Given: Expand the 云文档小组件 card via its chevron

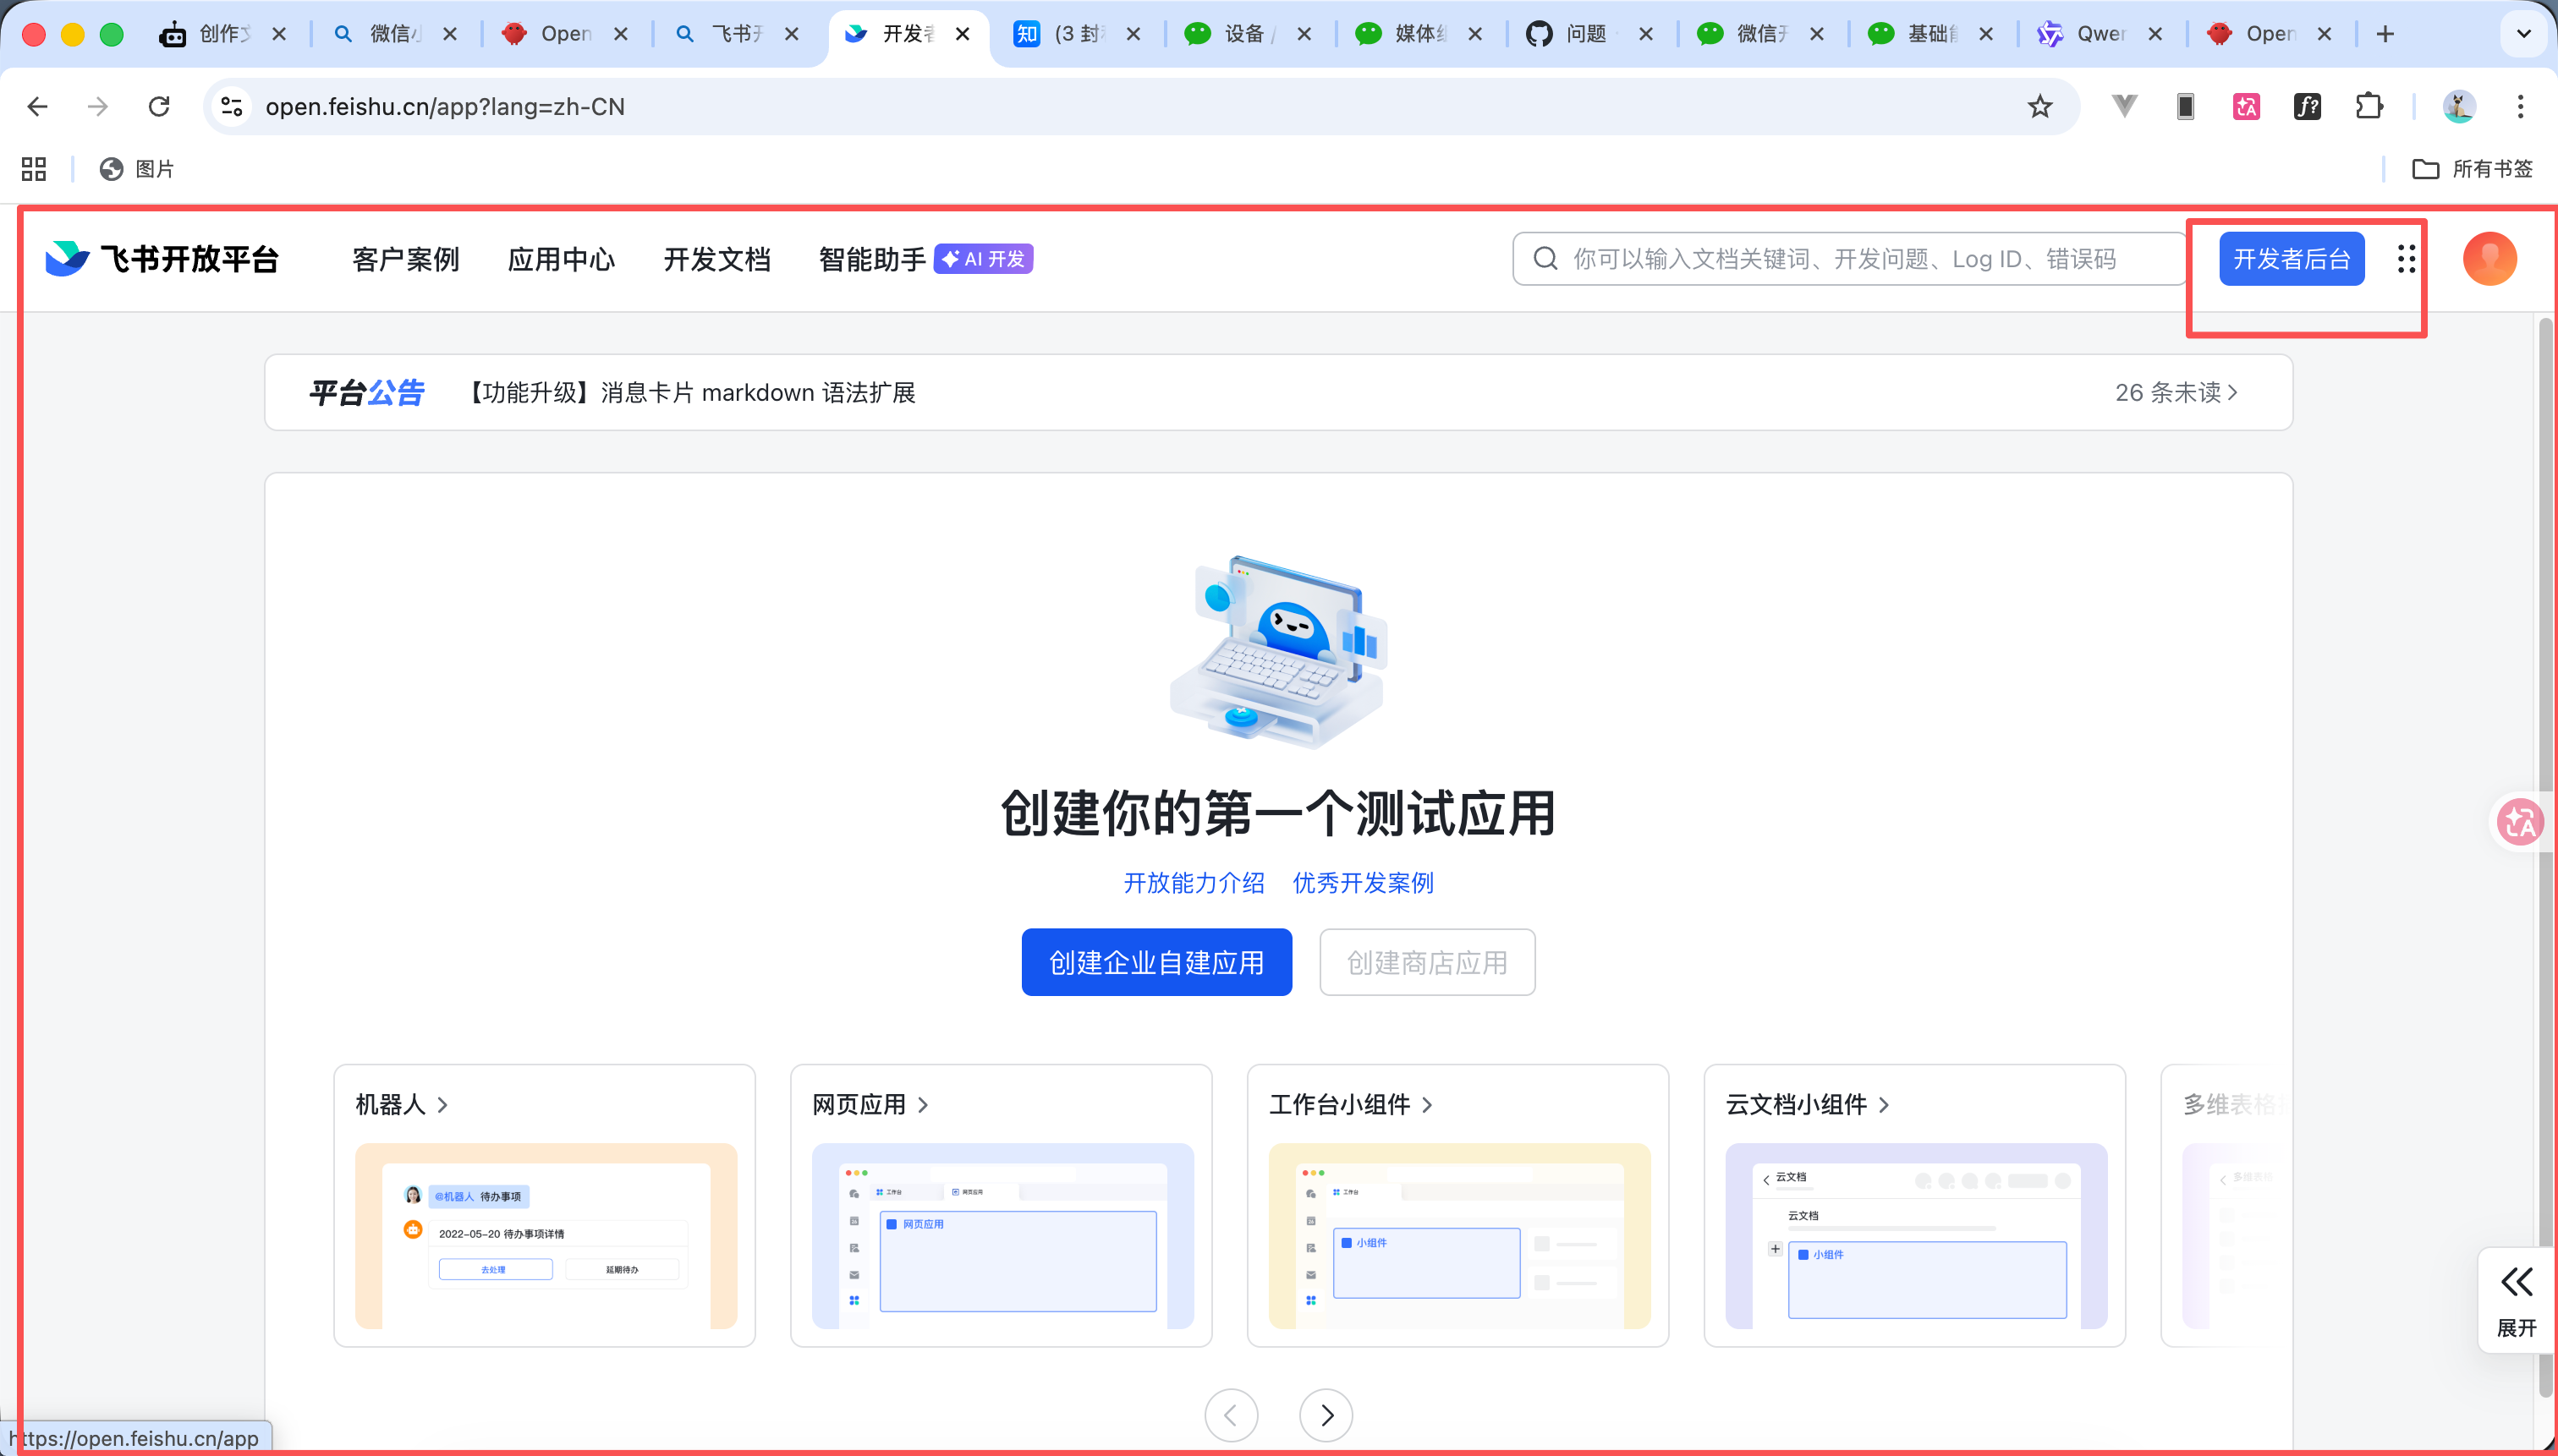Looking at the screenshot, I should [1885, 1106].
